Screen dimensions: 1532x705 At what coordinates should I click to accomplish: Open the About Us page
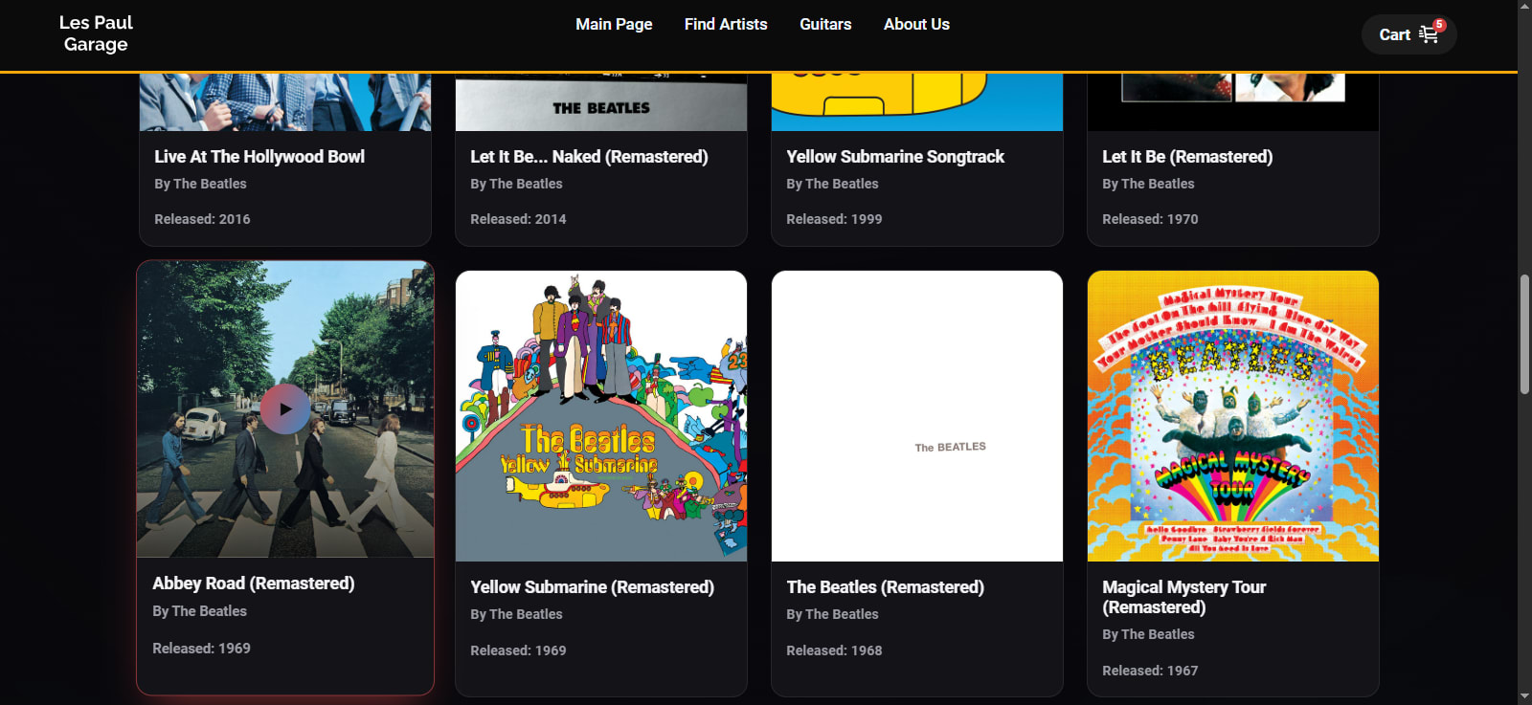(x=916, y=24)
